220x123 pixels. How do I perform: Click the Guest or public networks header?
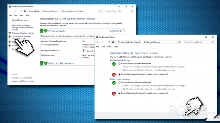click(61, 63)
